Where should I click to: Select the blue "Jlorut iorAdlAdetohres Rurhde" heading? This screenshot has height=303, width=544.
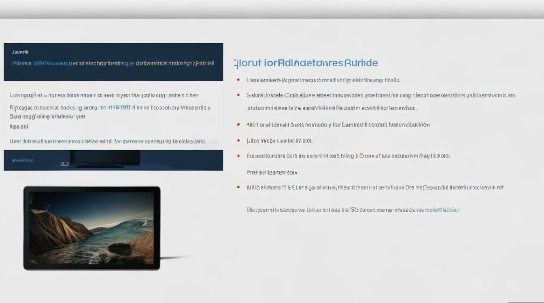(x=306, y=63)
